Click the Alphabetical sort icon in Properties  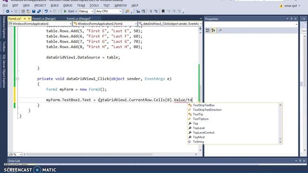pos(213,30)
